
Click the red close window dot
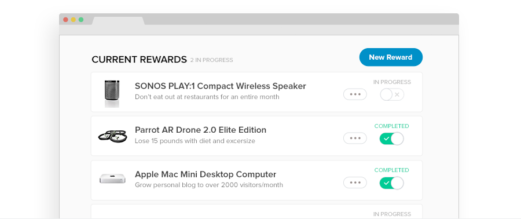point(66,20)
